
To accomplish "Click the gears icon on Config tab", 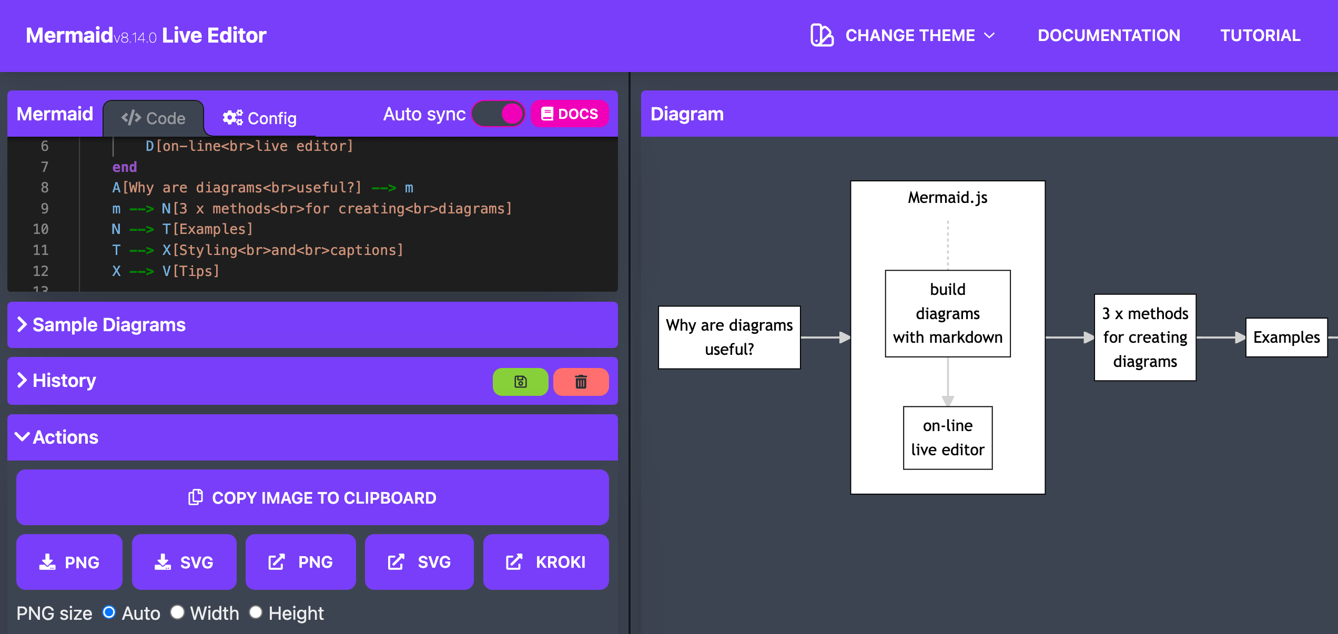I will (232, 118).
